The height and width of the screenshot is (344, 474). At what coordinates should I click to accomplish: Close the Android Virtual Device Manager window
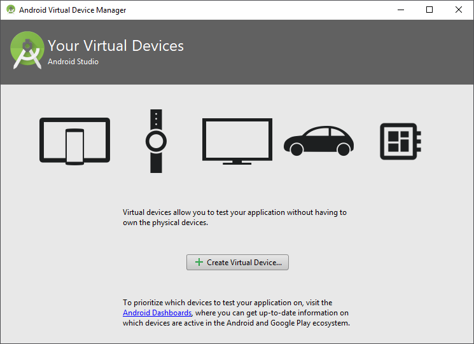click(x=458, y=10)
